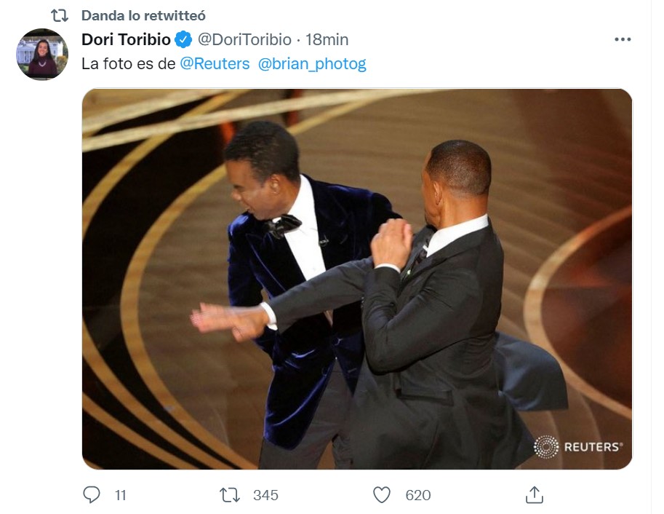664x514 pixels.
Task: Like the tweet with the heart icon
Action: 382,495
